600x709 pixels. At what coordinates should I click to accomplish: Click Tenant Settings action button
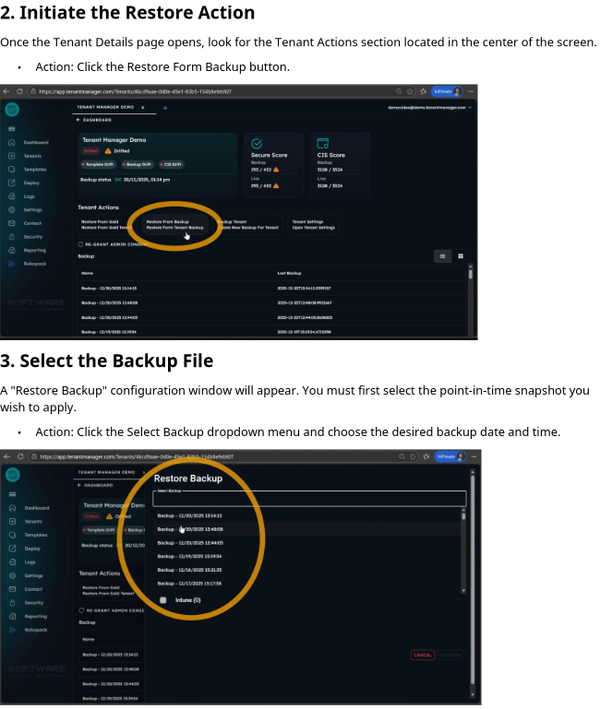click(x=314, y=224)
